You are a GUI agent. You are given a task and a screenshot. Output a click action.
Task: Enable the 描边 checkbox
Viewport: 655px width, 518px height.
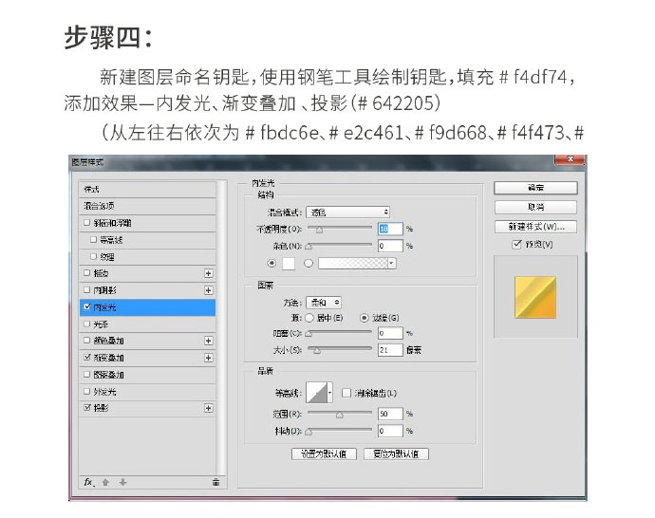(87, 273)
